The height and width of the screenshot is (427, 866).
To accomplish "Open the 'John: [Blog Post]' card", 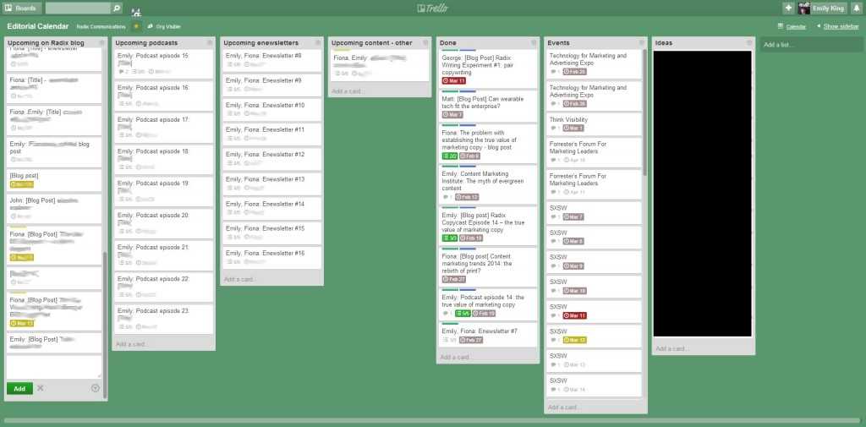I will [x=54, y=208].
